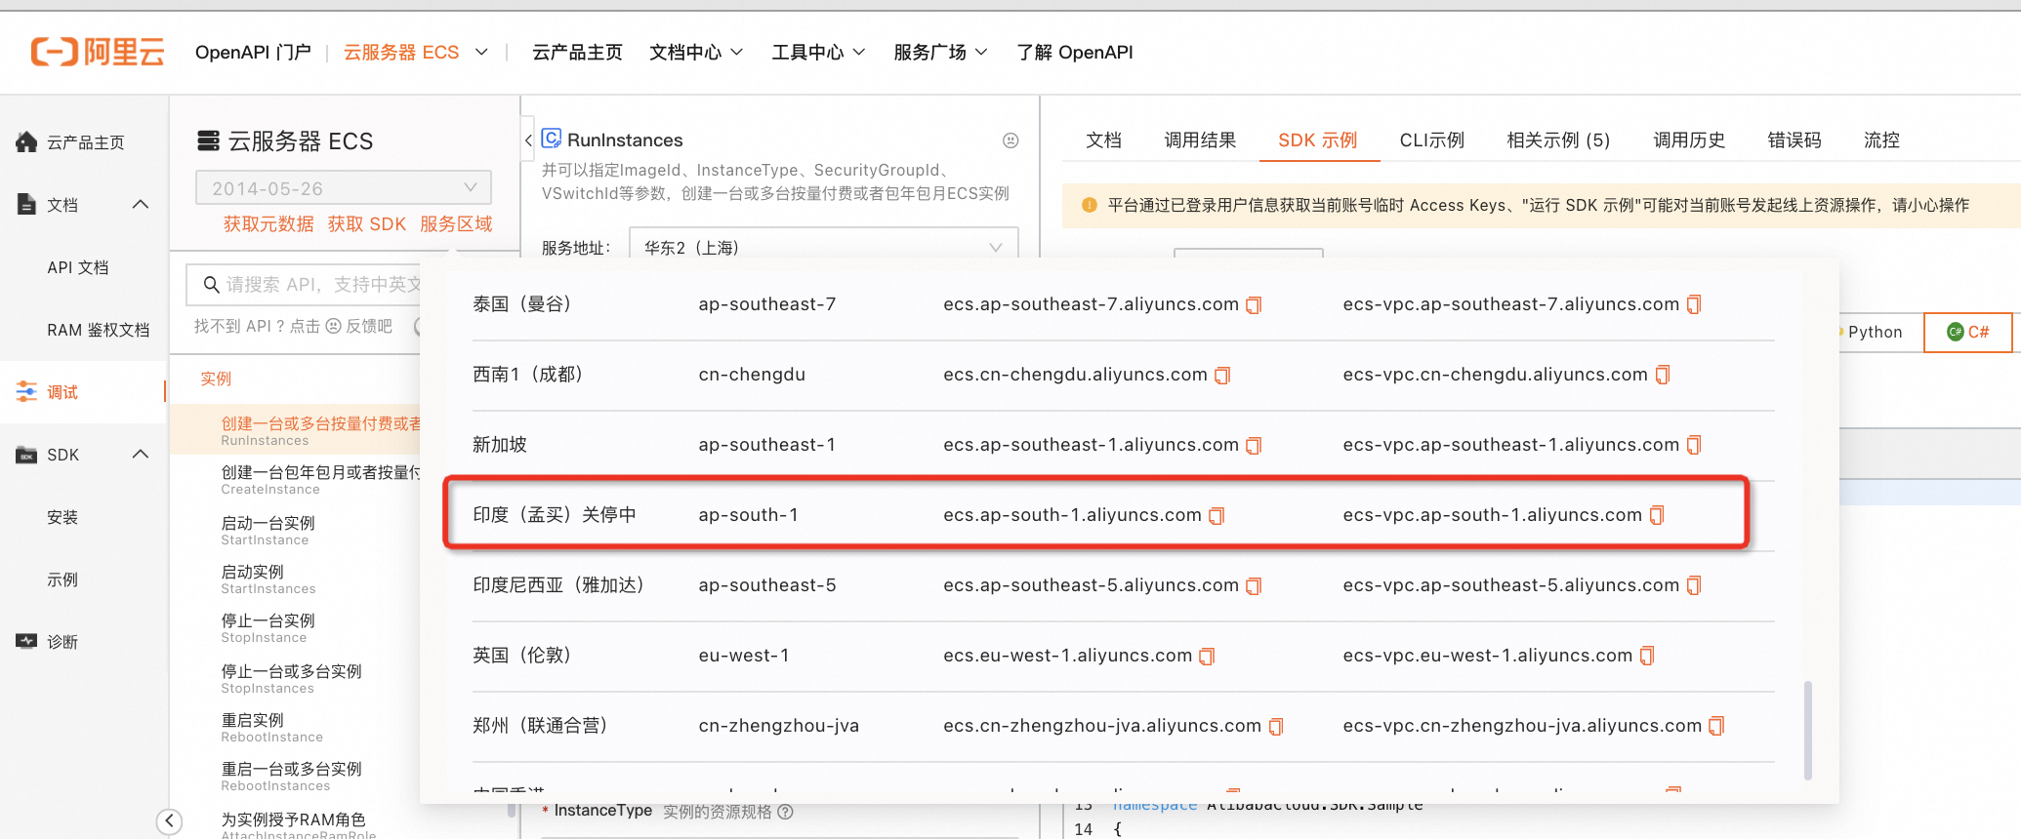The height and width of the screenshot is (839, 2021).
Task: Open 示例 under SDK in sidebar
Action: tap(62, 579)
